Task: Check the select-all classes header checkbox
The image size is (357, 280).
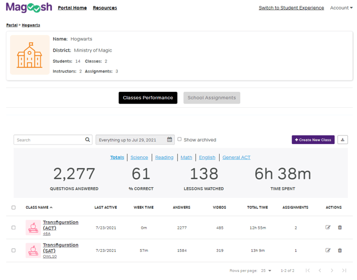Action: click(14, 207)
